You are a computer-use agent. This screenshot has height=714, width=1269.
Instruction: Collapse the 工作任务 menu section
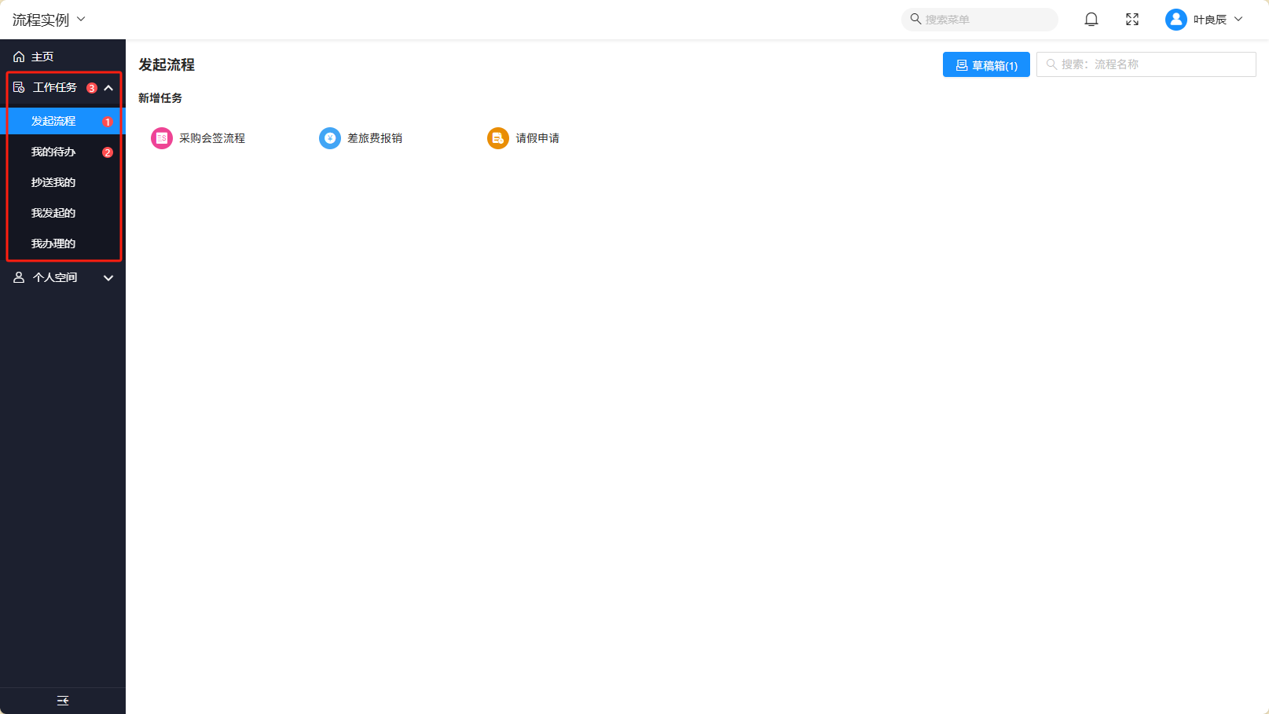(108, 88)
